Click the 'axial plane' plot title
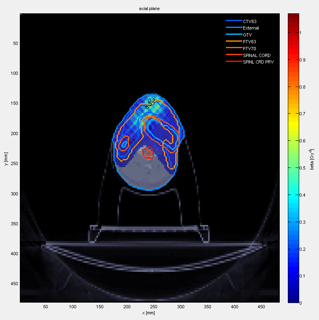319x320 pixels. [x=149, y=8]
